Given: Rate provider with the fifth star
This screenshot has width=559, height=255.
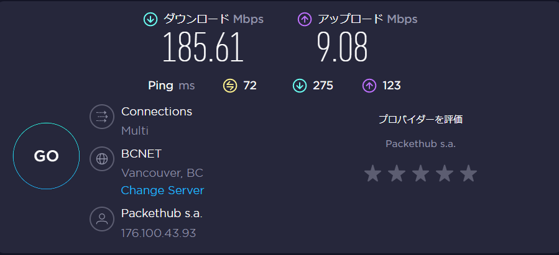Looking at the screenshot, I should tap(468, 174).
